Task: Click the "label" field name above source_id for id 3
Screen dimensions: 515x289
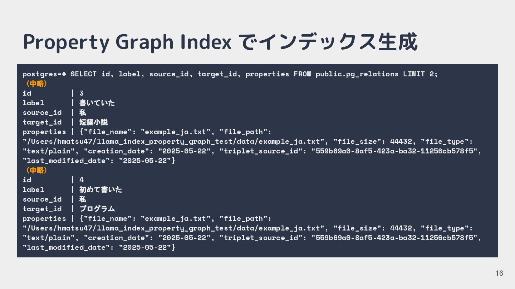Action: click(33, 103)
